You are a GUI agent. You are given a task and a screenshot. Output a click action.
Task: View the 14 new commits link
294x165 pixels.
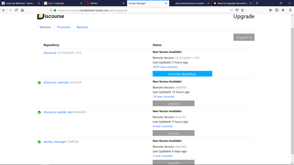tap(164, 97)
